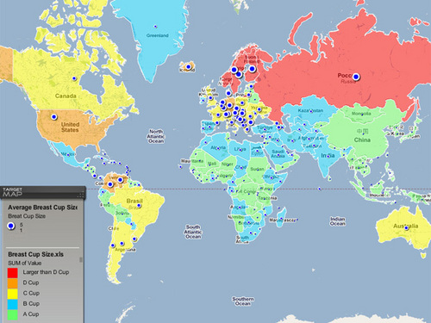The width and height of the screenshot is (431, 323).
Task: Click the TargetMap logo in legend header
Action: click(x=12, y=192)
